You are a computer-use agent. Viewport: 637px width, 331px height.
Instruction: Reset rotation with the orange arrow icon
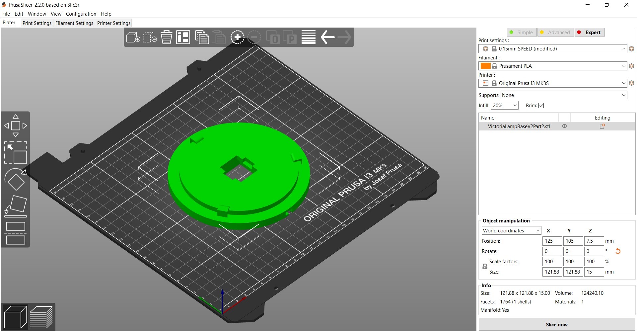(x=618, y=251)
